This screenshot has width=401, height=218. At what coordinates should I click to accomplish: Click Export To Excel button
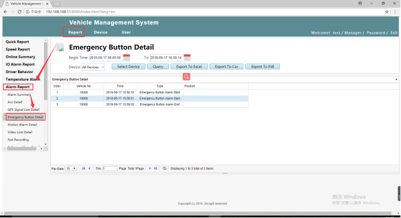[189, 67]
